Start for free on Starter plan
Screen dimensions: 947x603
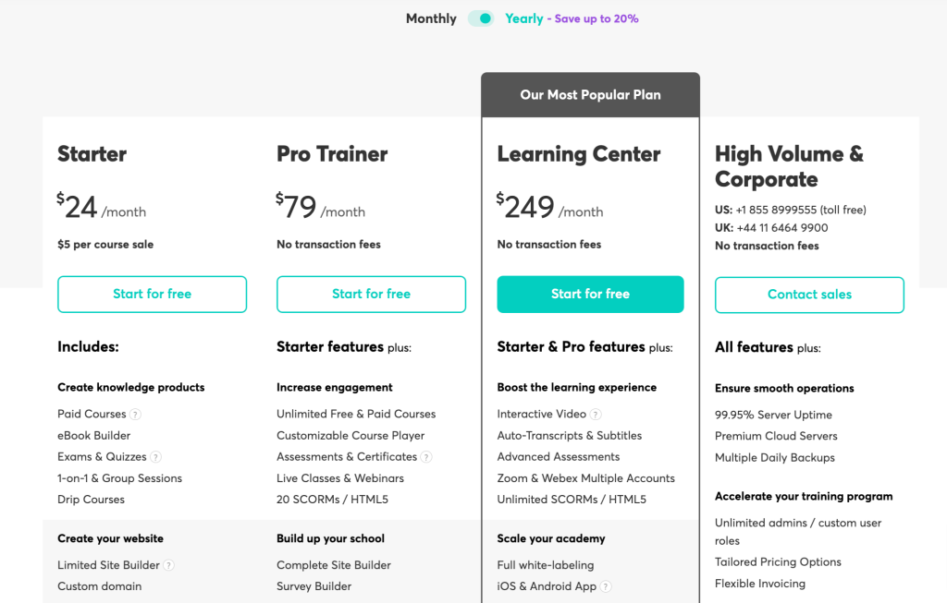pos(153,295)
